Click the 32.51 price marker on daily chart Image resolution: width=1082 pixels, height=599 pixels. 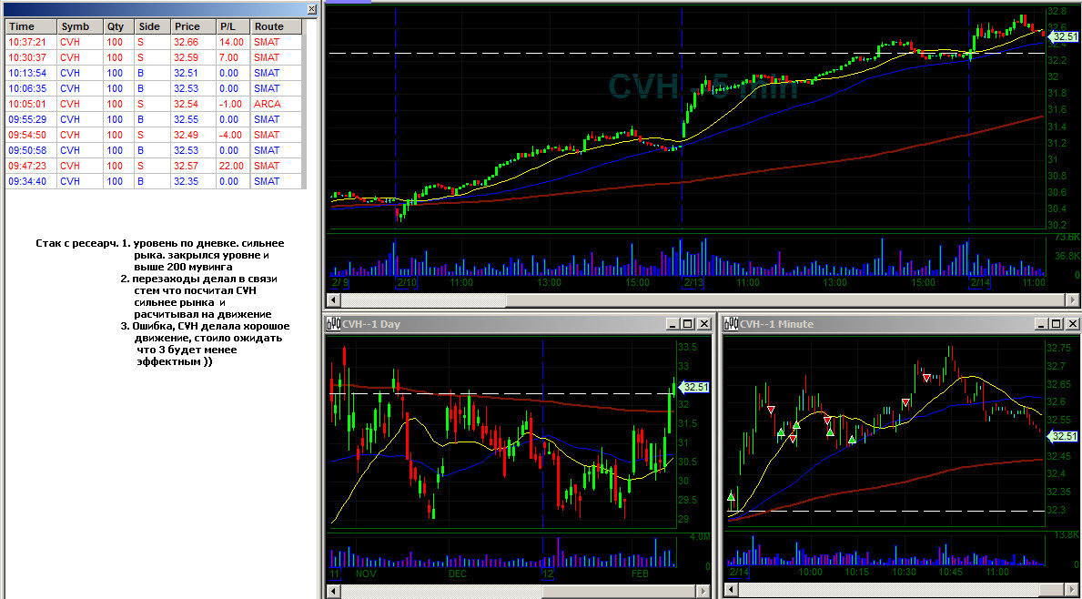pyautogui.click(x=694, y=387)
